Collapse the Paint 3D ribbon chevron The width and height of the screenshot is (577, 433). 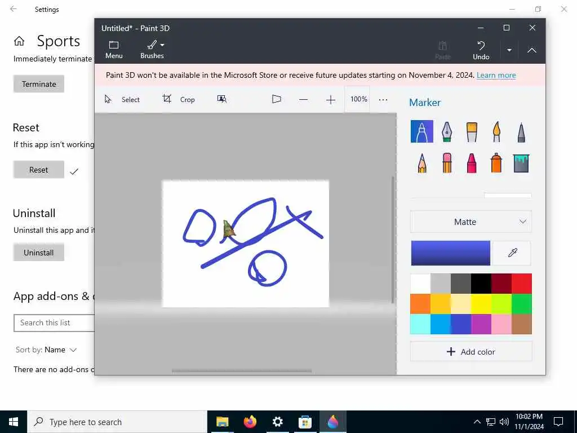pyautogui.click(x=531, y=50)
